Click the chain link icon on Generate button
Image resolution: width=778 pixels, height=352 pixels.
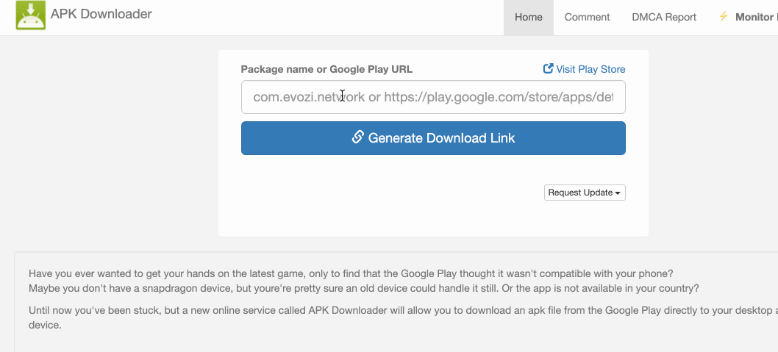357,137
